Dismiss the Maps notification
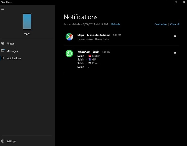This screenshot has height=146, width=187. pyautogui.click(x=175, y=36)
